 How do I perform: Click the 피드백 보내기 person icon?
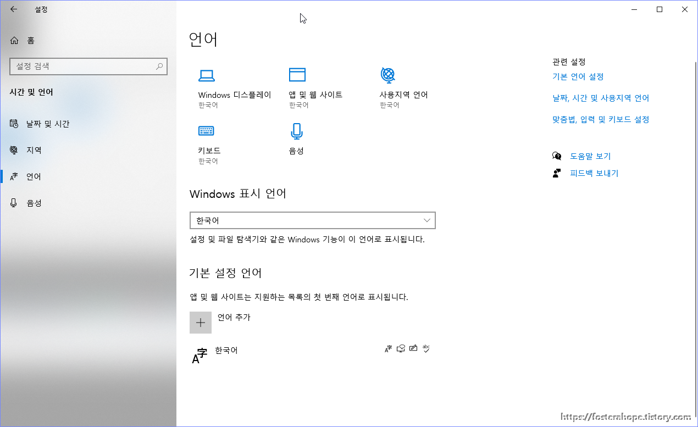click(557, 173)
